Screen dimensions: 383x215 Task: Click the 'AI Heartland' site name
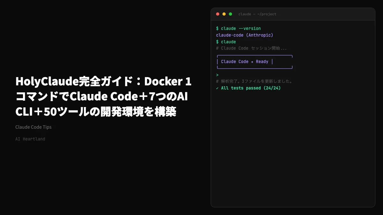30,139
